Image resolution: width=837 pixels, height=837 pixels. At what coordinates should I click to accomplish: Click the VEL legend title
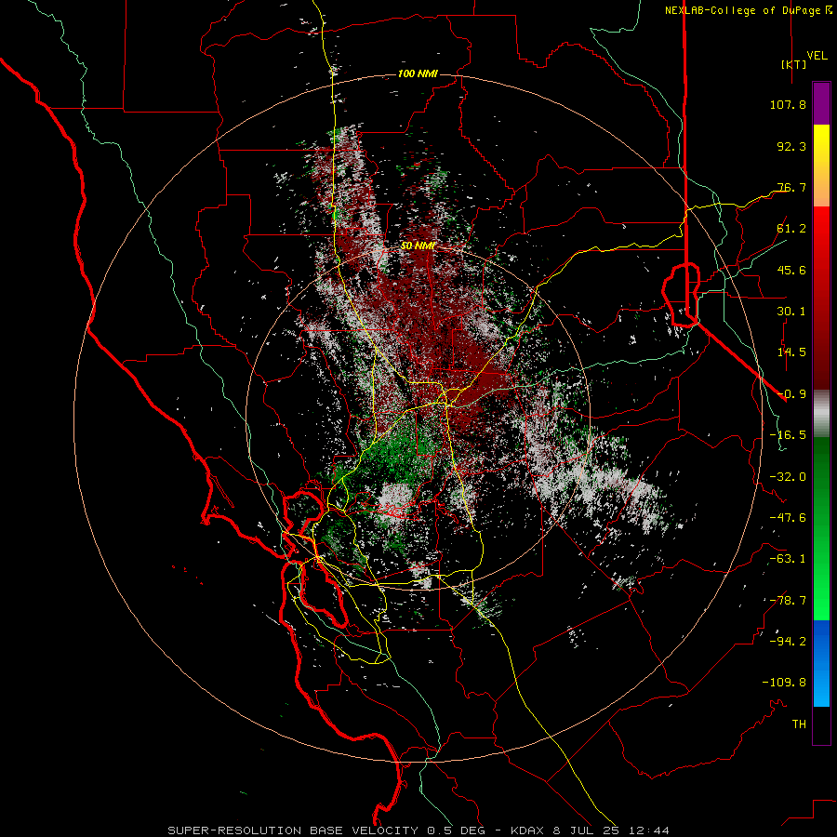817,56
